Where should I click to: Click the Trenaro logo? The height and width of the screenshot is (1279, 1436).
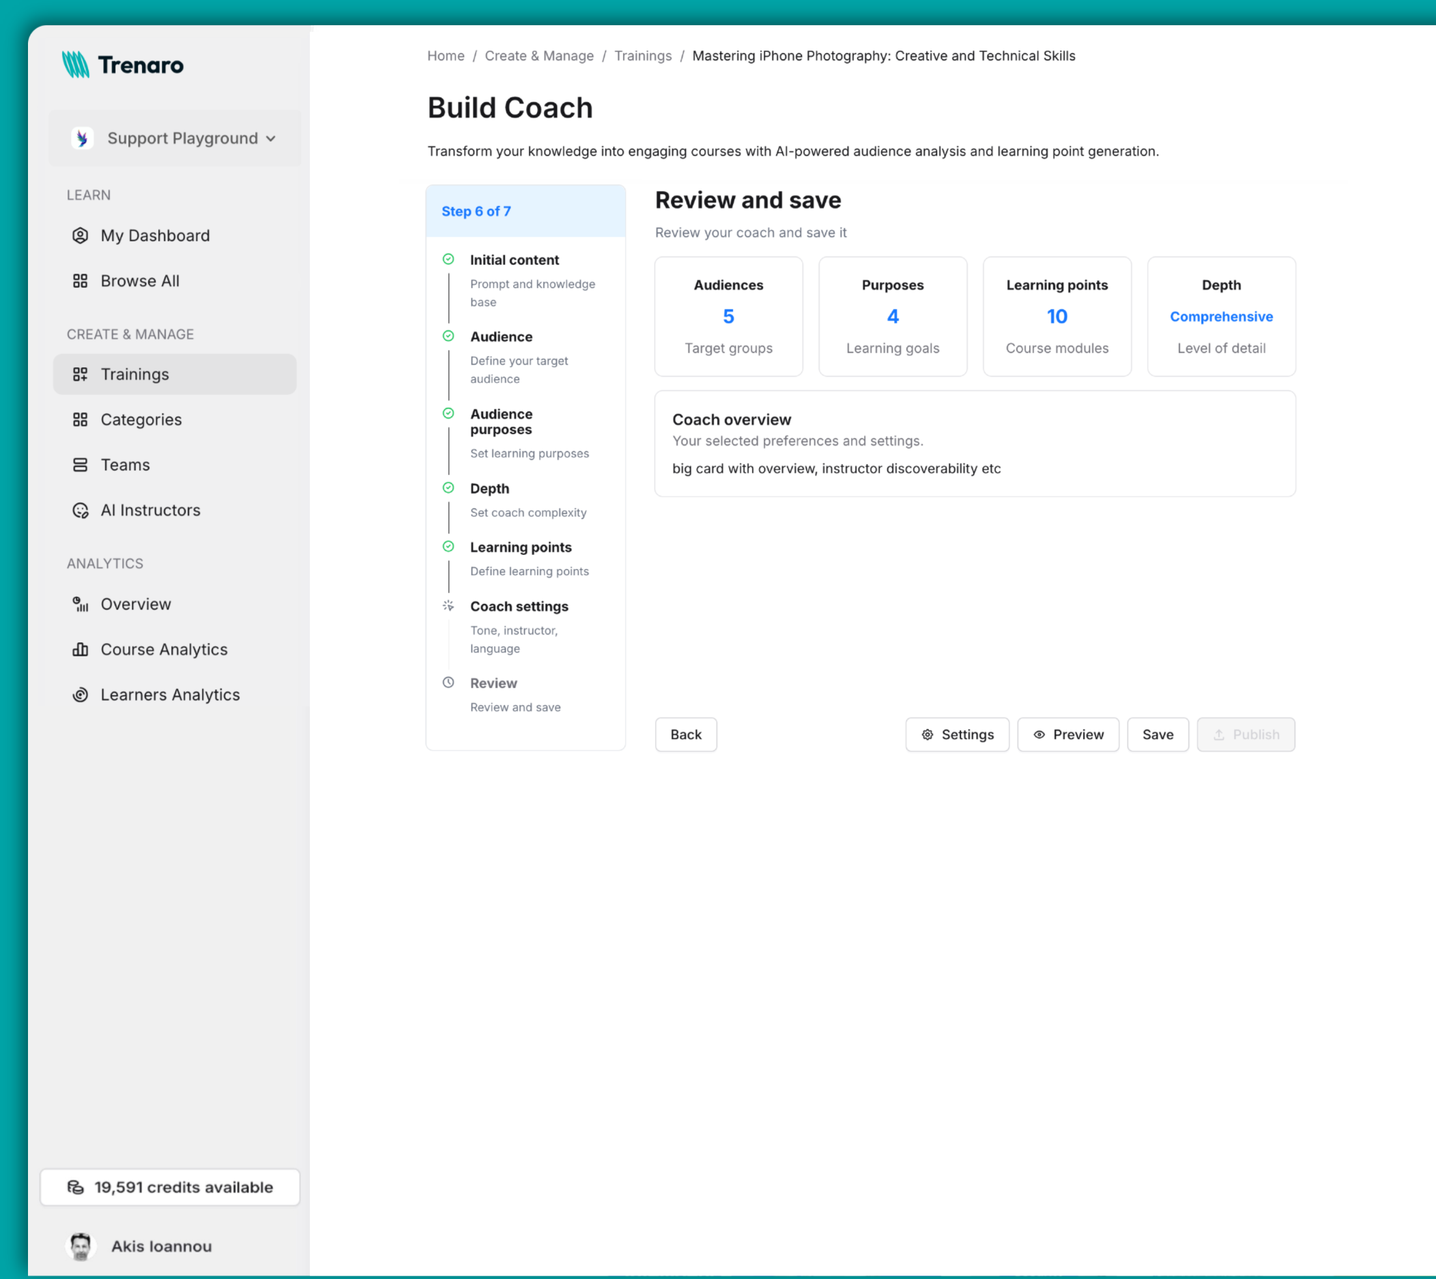[x=123, y=65]
